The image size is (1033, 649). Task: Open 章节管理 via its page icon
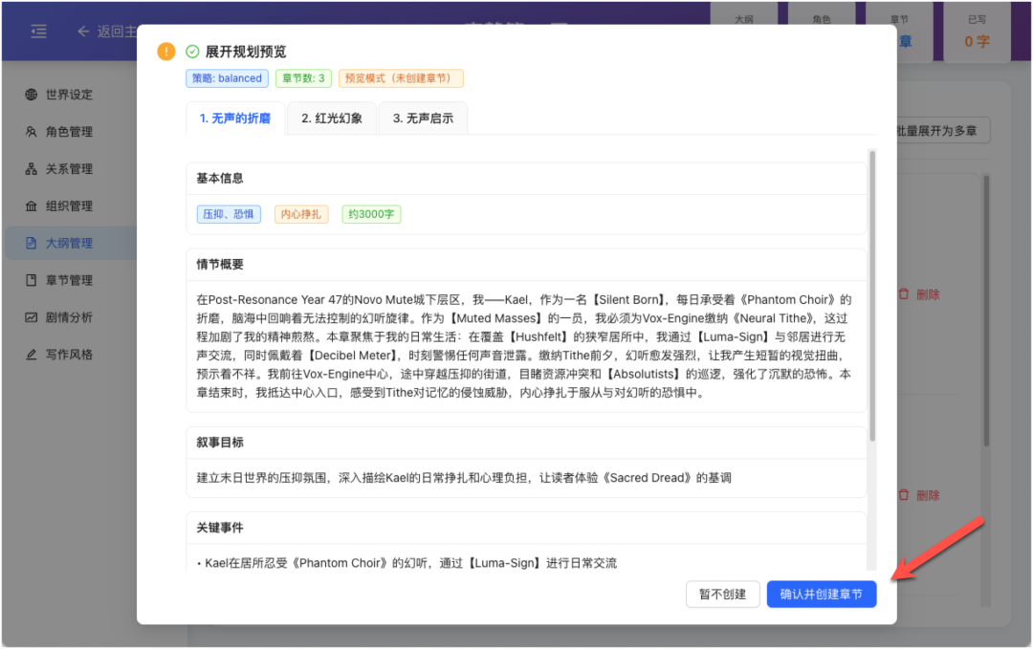click(x=32, y=279)
